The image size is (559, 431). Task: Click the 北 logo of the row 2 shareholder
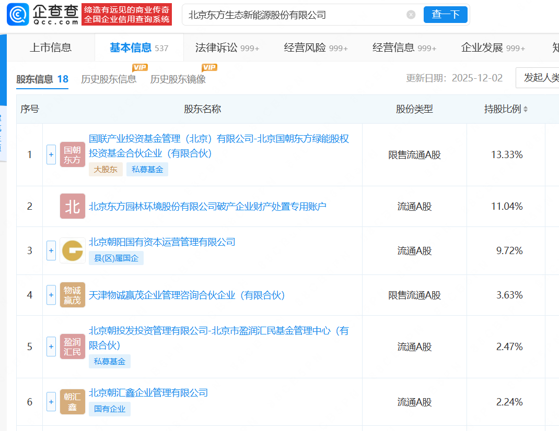click(x=72, y=206)
